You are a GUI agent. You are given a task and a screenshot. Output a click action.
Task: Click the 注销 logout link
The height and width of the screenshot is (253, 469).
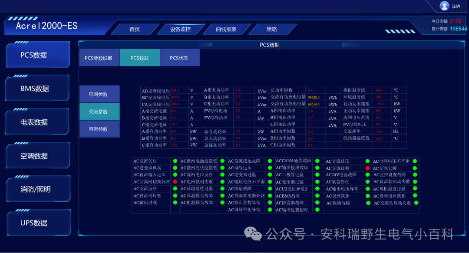click(456, 6)
